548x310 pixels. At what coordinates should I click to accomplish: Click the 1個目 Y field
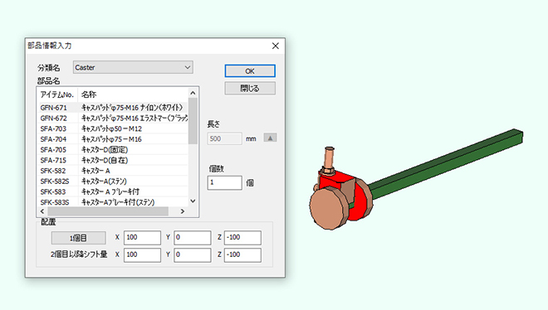193,237
